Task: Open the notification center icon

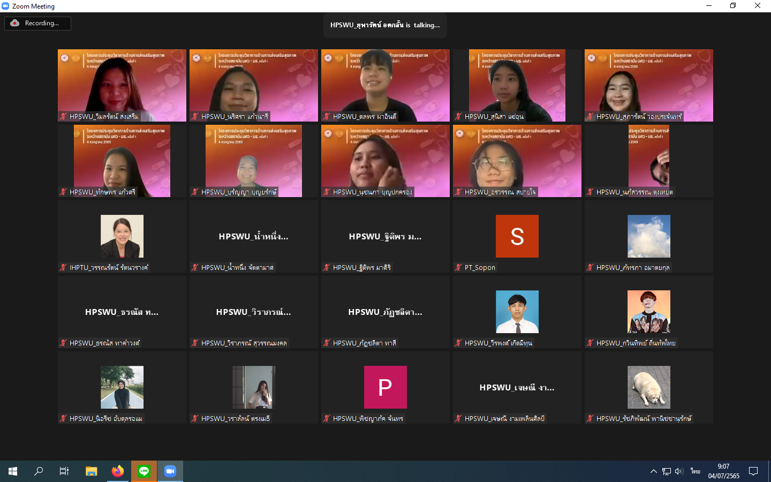Action: 753,471
